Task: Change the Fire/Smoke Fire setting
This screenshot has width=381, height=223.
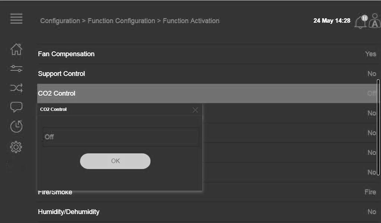Action: click(370, 192)
